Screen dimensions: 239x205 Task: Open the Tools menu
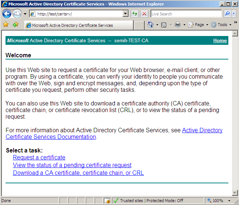pyautogui.click(x=221, y=25)
